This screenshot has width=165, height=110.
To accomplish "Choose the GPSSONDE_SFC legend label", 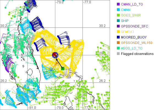I will tap(135, 26).
